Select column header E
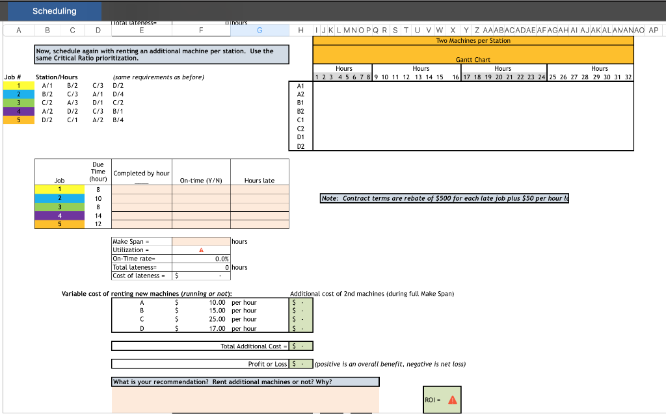 [x=142, y=29]
